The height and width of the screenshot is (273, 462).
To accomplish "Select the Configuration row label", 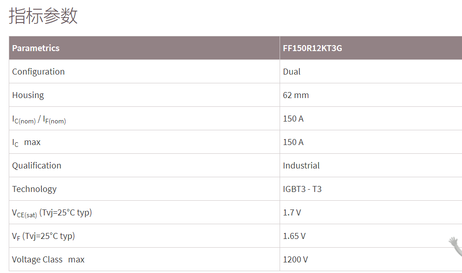I will [x=38, y=71].
